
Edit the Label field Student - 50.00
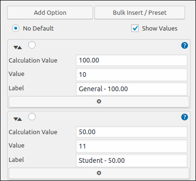point(132,160)
